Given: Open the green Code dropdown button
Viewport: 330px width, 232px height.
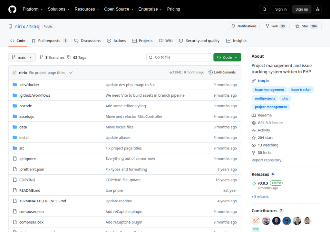Looking at the screenshot, I should coord(227,57).
